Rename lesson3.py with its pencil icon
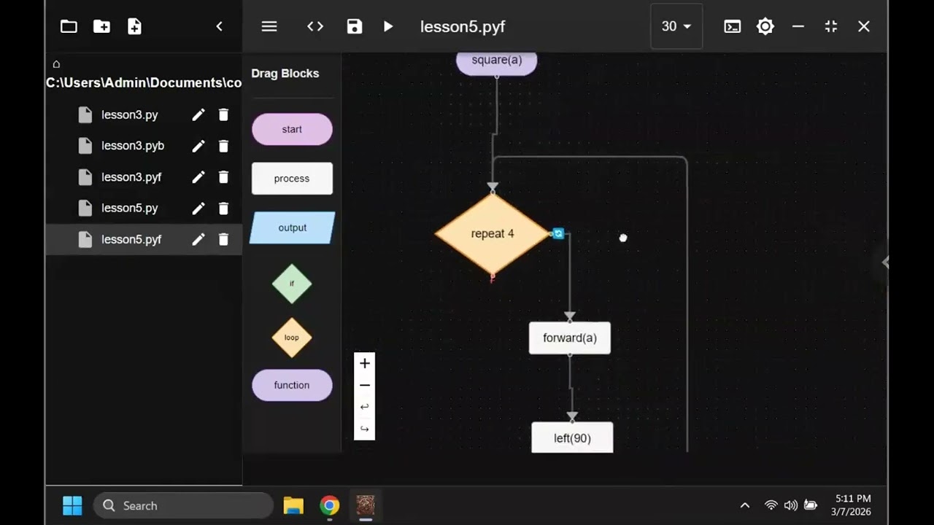The height and width of the screenshot is (525, 934). 198,114
